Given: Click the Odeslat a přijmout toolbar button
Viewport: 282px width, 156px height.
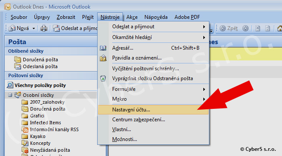Looking at the screenshot, I should point(75,28).
